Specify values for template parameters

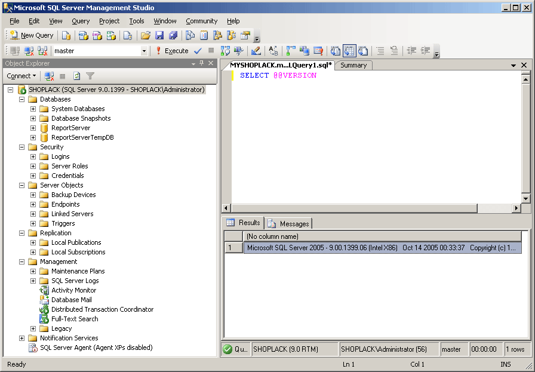click(273, 51)
